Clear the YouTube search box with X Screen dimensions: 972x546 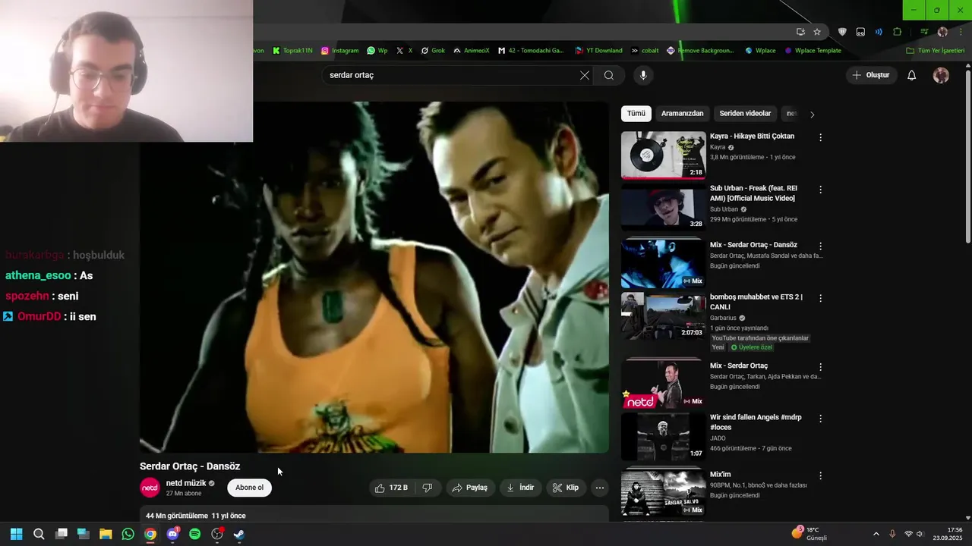pyautogui.click(x=584, y=75)
